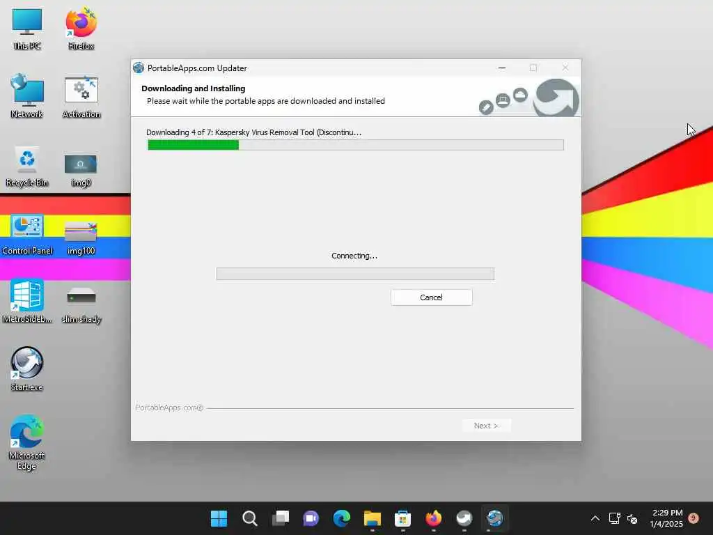Select the img100 desktop file

pyautogui.click(x=81, y=238)
